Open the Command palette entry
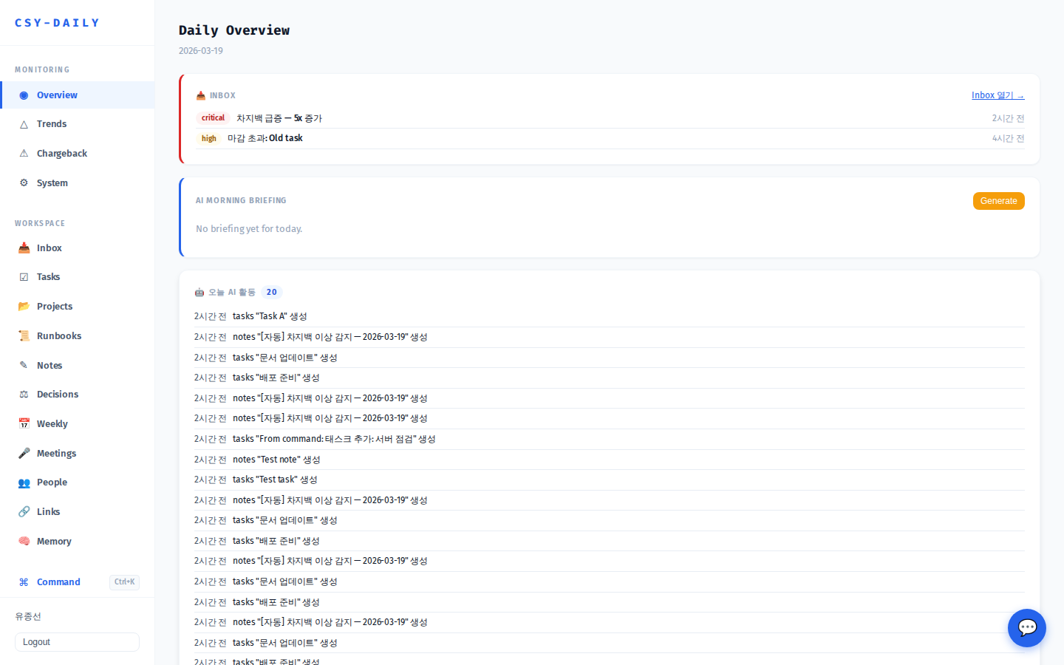 [x=58, y=582]
